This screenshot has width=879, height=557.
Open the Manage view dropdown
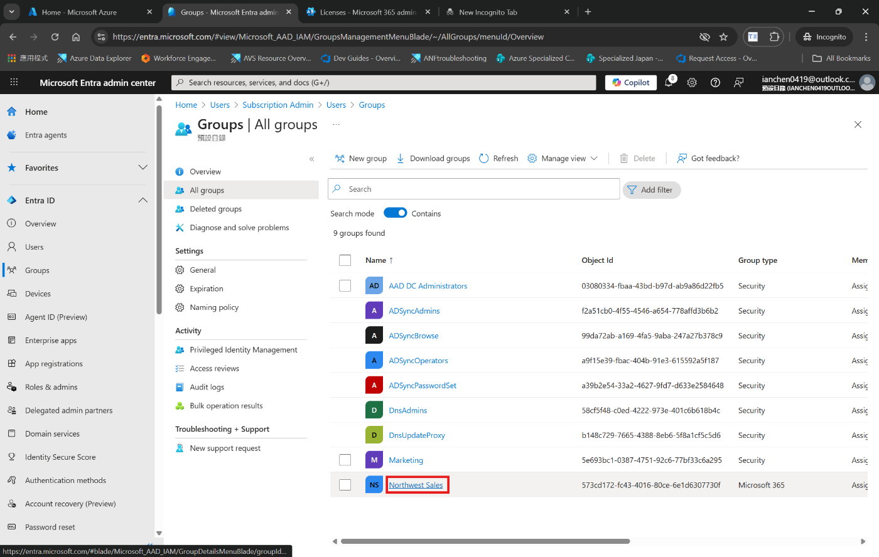(x=563, y=158)
